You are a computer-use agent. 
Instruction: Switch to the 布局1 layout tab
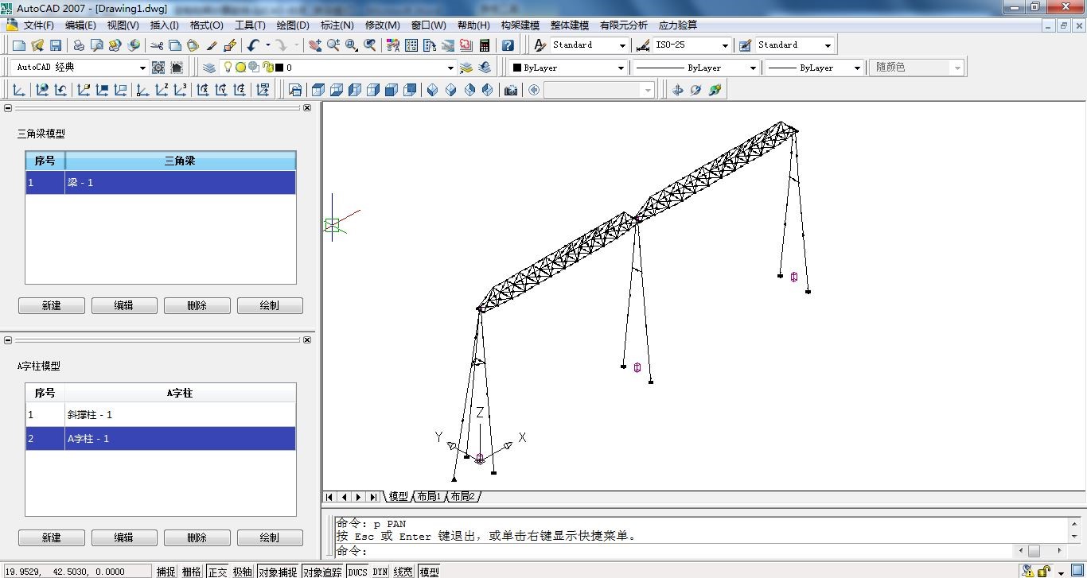[x=428, y=497]
